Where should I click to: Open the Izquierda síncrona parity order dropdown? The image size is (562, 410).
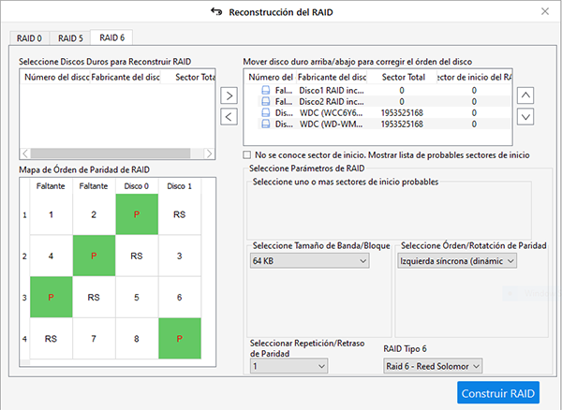457,260
